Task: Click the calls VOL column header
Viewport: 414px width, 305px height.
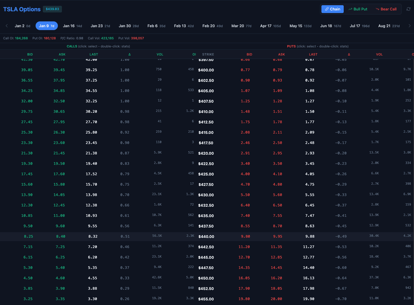Action: [160, 54]
